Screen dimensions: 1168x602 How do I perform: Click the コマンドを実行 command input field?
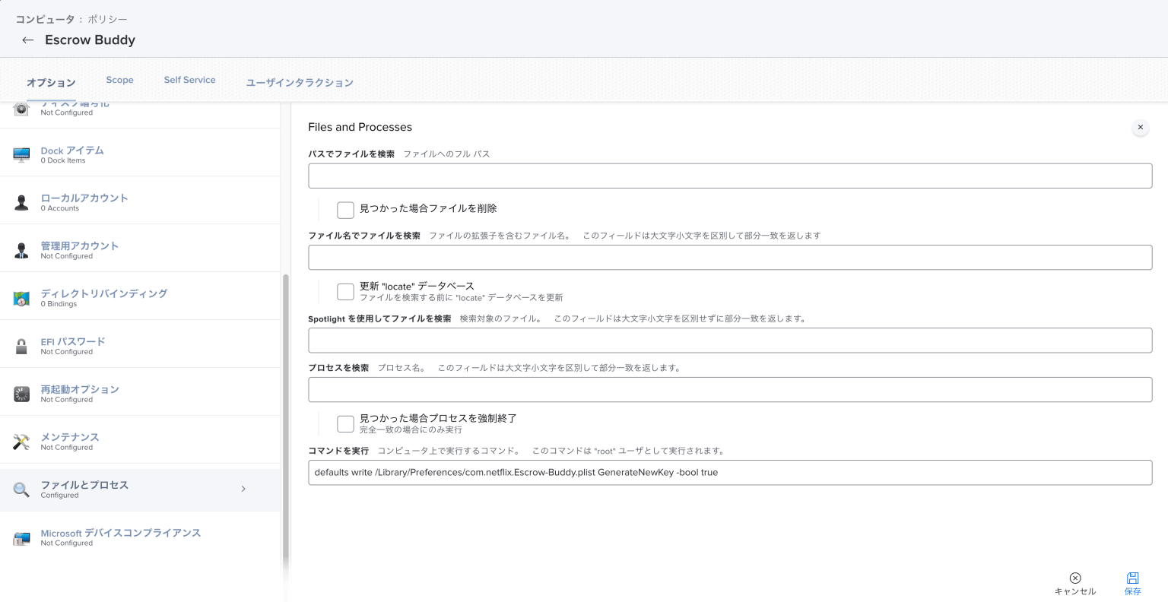(x=730, y=472)
